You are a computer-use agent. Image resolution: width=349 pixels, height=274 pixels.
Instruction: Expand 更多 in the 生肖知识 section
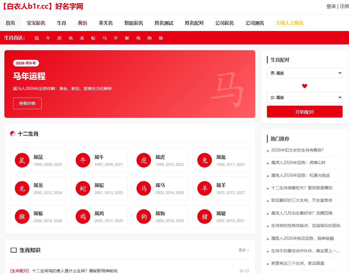coord(244,250)
